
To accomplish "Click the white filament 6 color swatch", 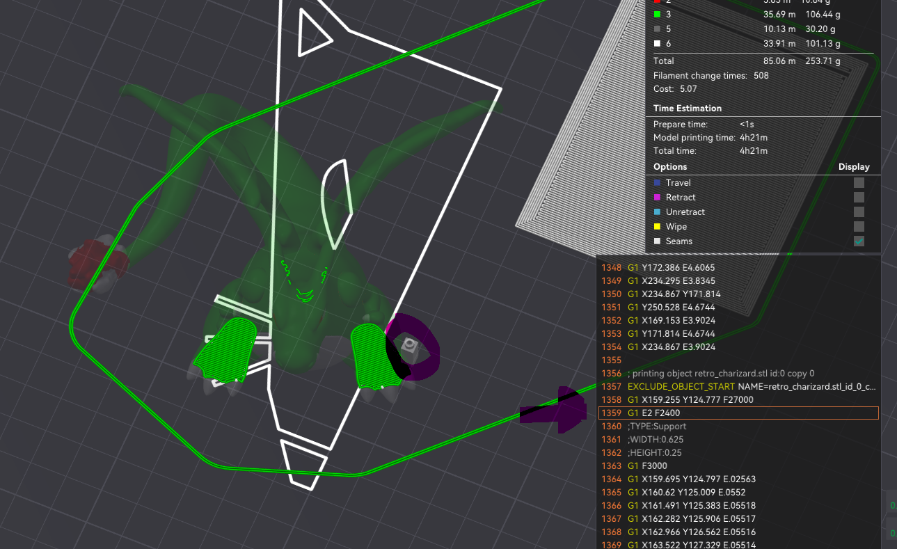I will click(x=657, y=43).
